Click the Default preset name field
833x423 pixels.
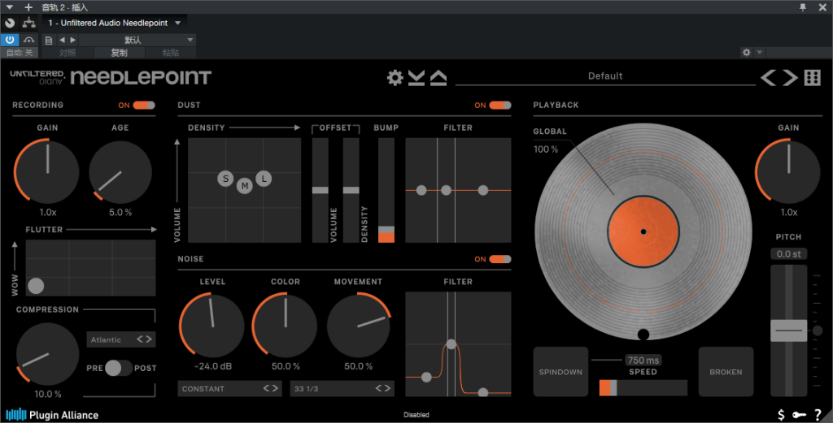pyautogui.click(x=605, y=76)
